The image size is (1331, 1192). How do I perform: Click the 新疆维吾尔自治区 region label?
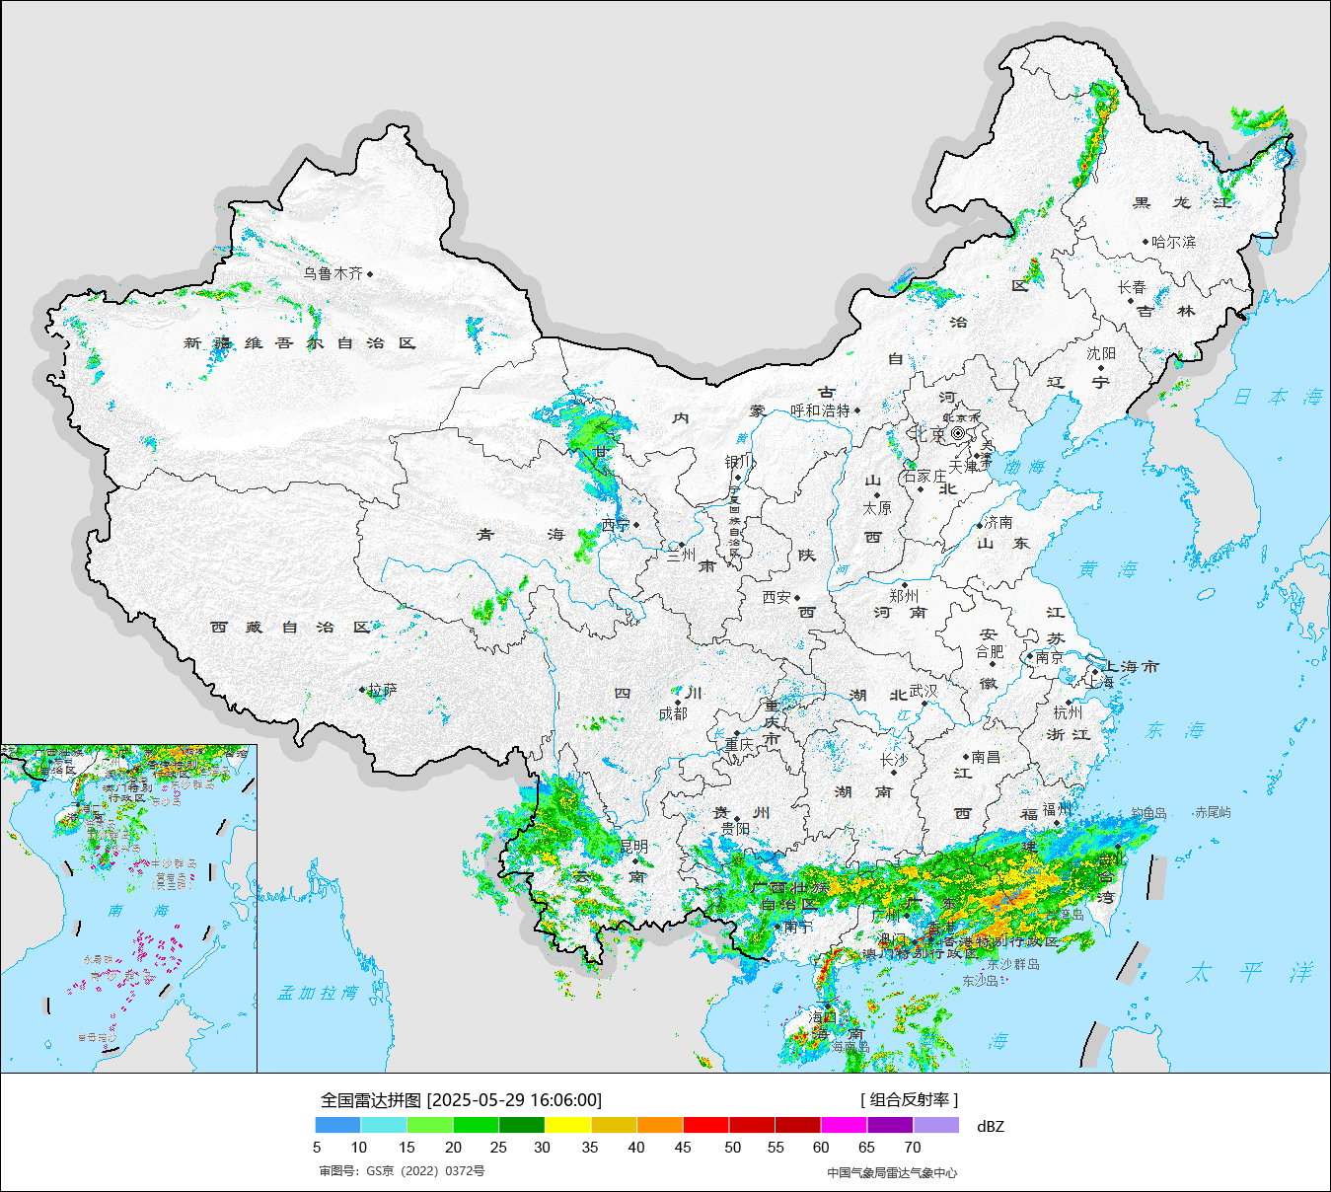click(x=300, y=343)
